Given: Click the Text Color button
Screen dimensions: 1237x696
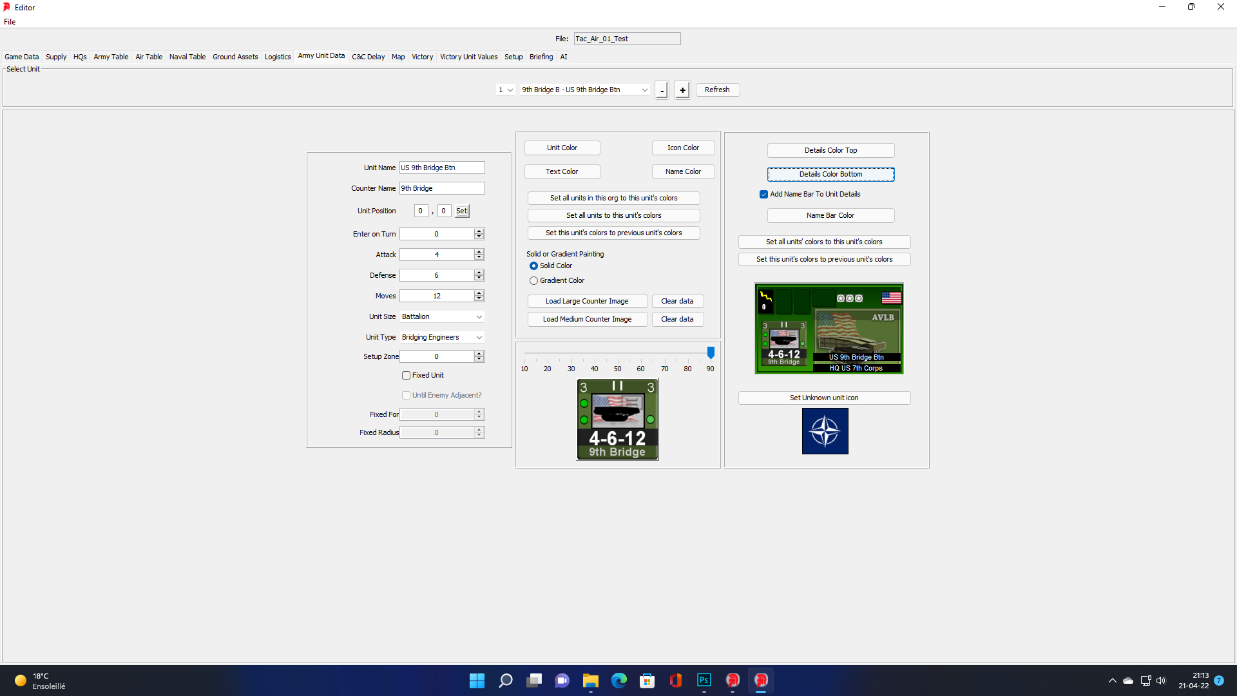Looking at the screenshot, I should pyautogui.click(x=562, y=171).
